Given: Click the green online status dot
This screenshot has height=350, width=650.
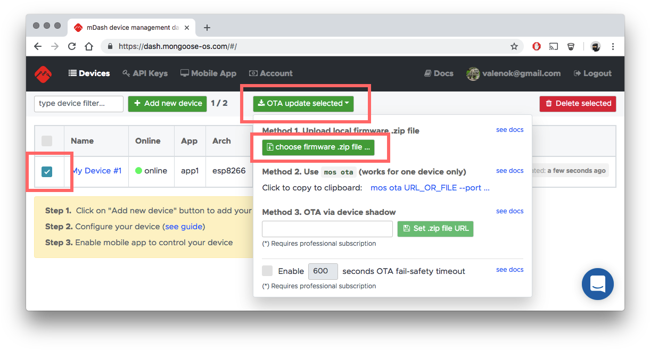Looking at the screenshot, I should [138, 171].
